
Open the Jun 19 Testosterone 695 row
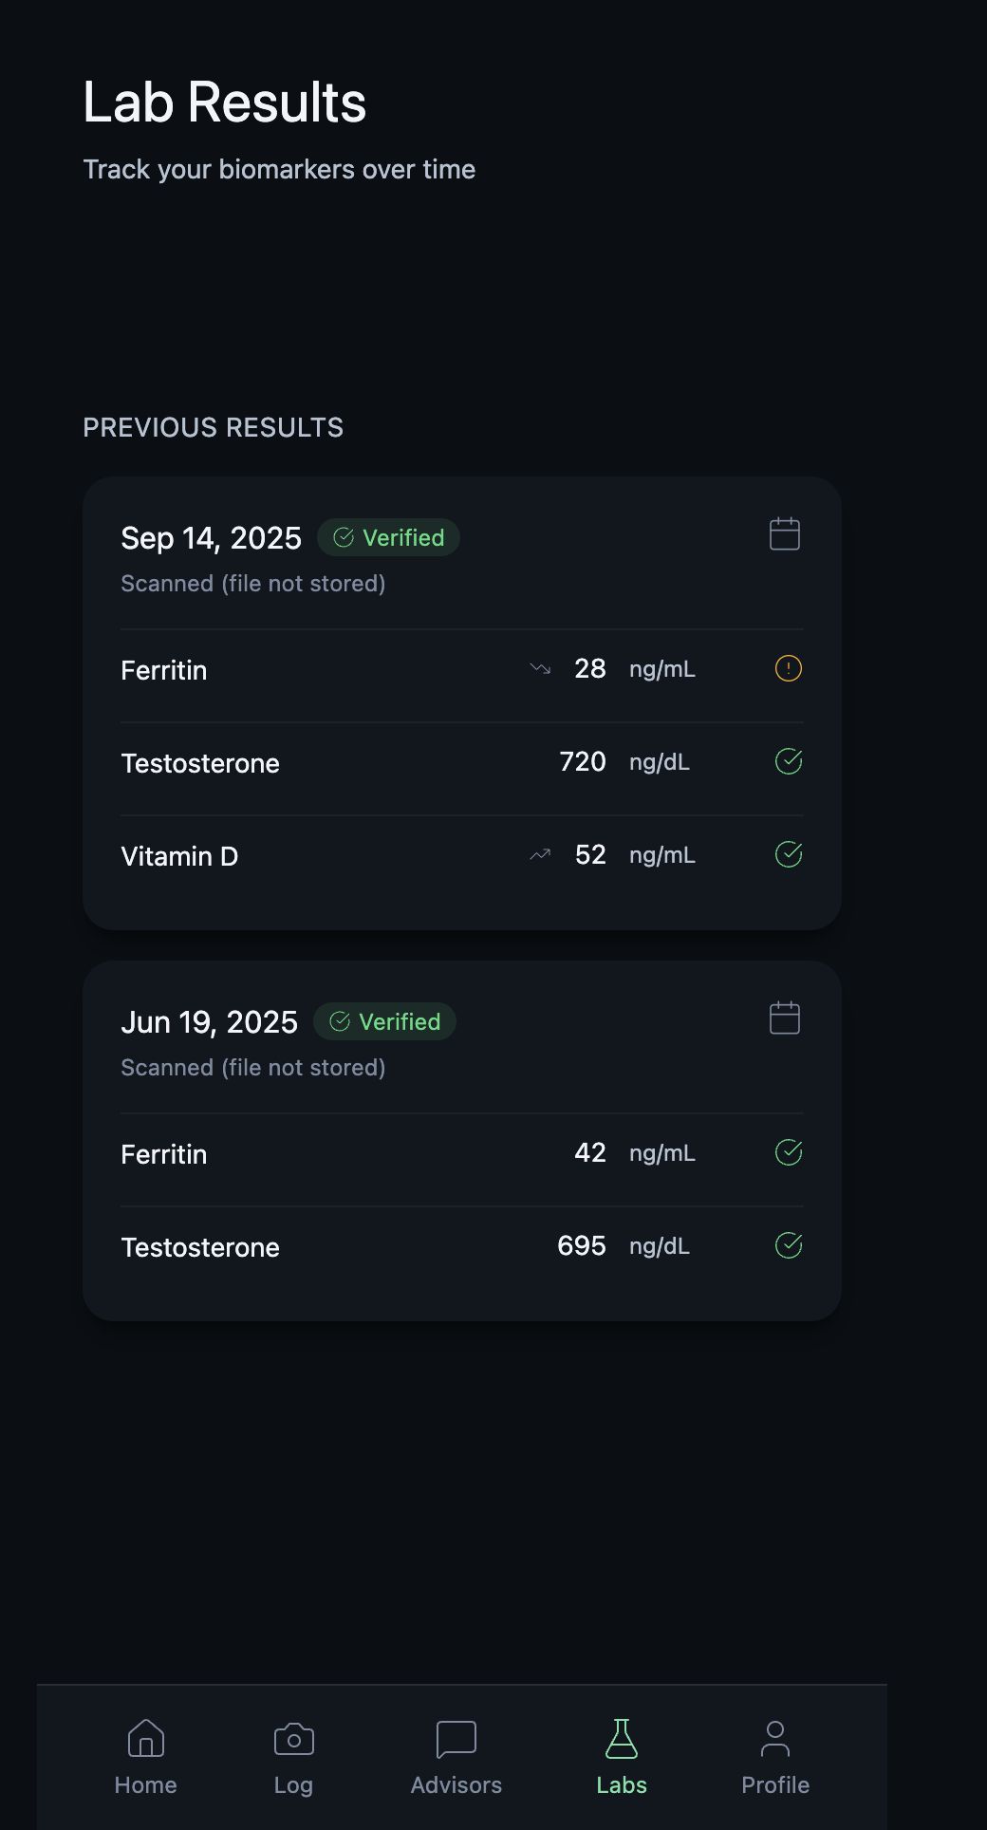(380, 1247)
